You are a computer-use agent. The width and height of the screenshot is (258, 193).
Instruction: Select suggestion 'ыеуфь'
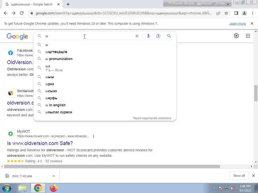(105, 98)
